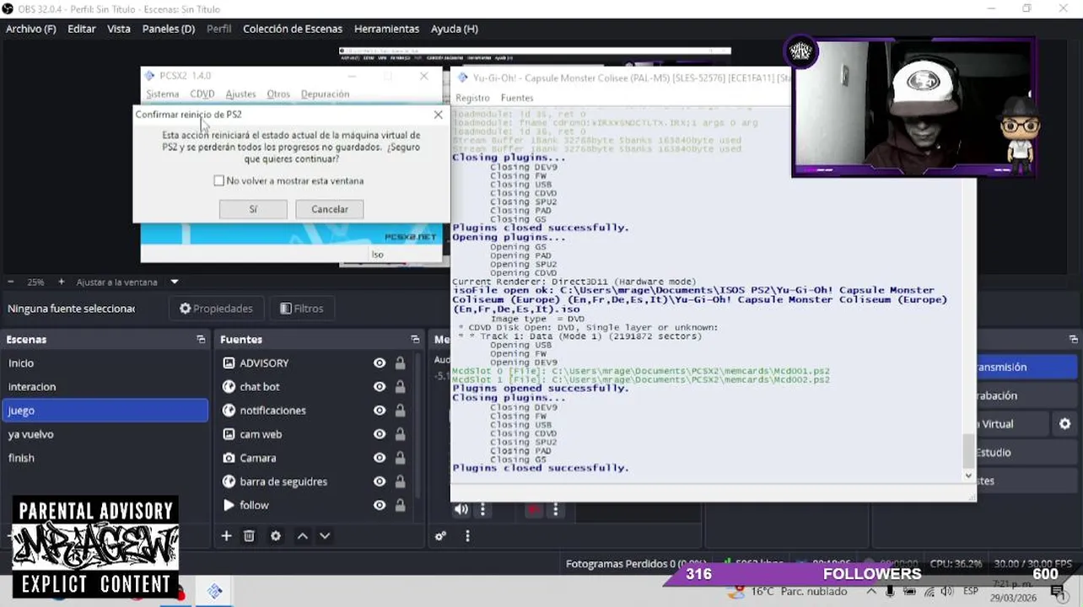1083x607 pixels.
Task: Lock the follow source
Action: [x=400, y=505]
